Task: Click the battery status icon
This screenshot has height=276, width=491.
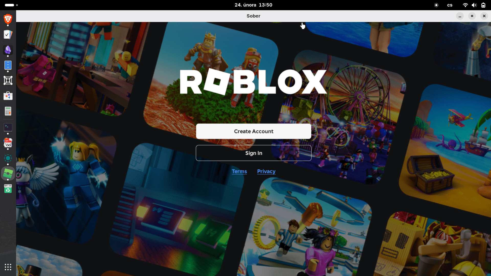Action: click(483, 5)
